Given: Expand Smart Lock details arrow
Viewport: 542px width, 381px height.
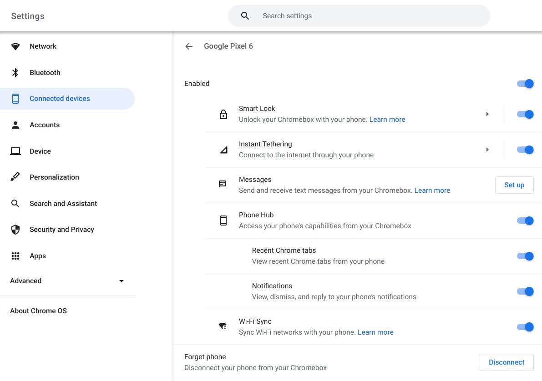Looking at the screenshot, I should coord(487,114).
